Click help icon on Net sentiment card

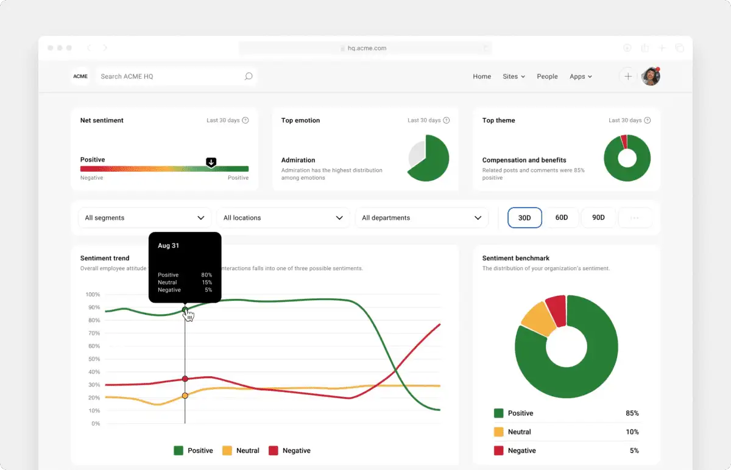click(x=245, y=121)
